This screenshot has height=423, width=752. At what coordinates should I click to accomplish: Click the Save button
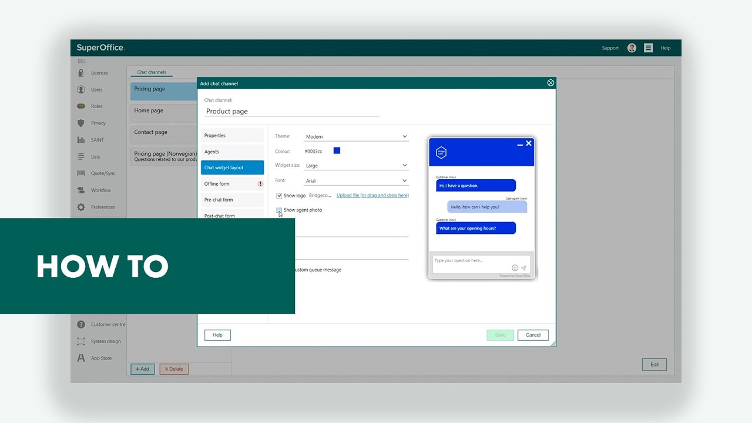(500, 335)
